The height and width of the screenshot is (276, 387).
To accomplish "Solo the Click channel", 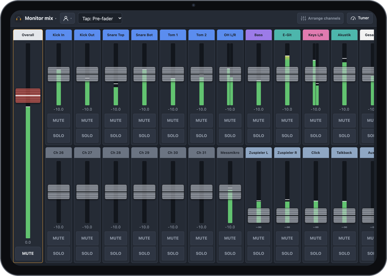I will pyautogui.click(x=316, y=254).
